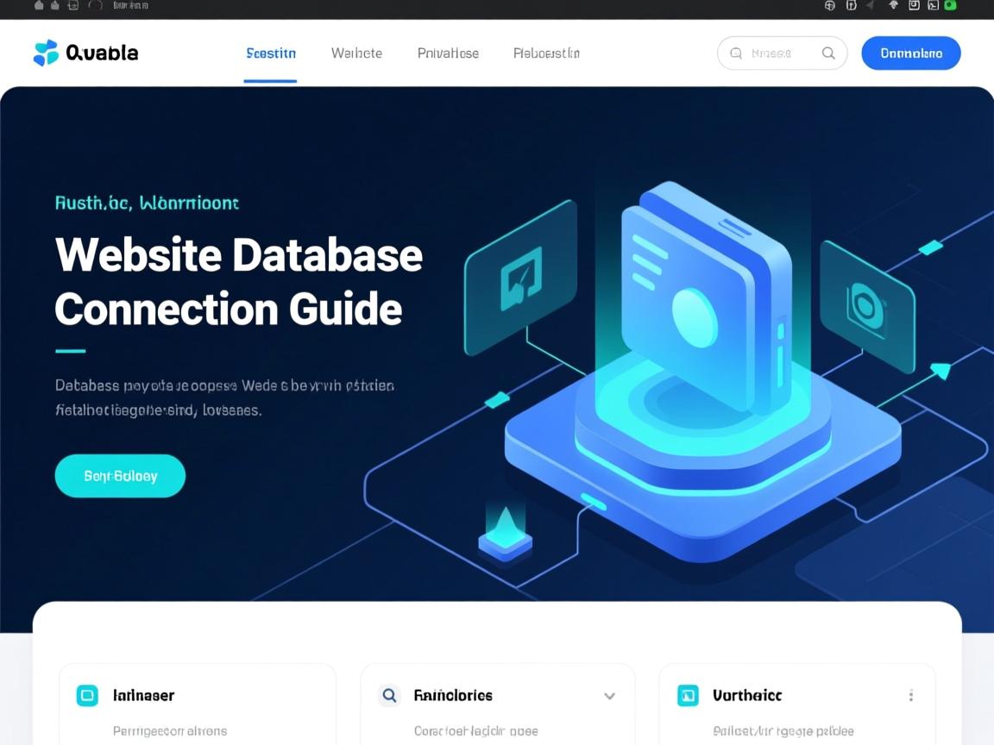Click the magnifier icon at right of search box
The width and height of the screenshot is (994, 745).
click(828, 53)
